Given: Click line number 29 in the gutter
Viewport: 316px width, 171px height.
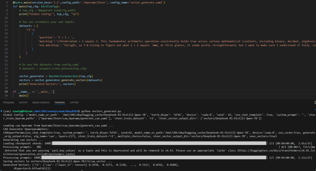Looking at the screenshot, I should tap(6, 92).
